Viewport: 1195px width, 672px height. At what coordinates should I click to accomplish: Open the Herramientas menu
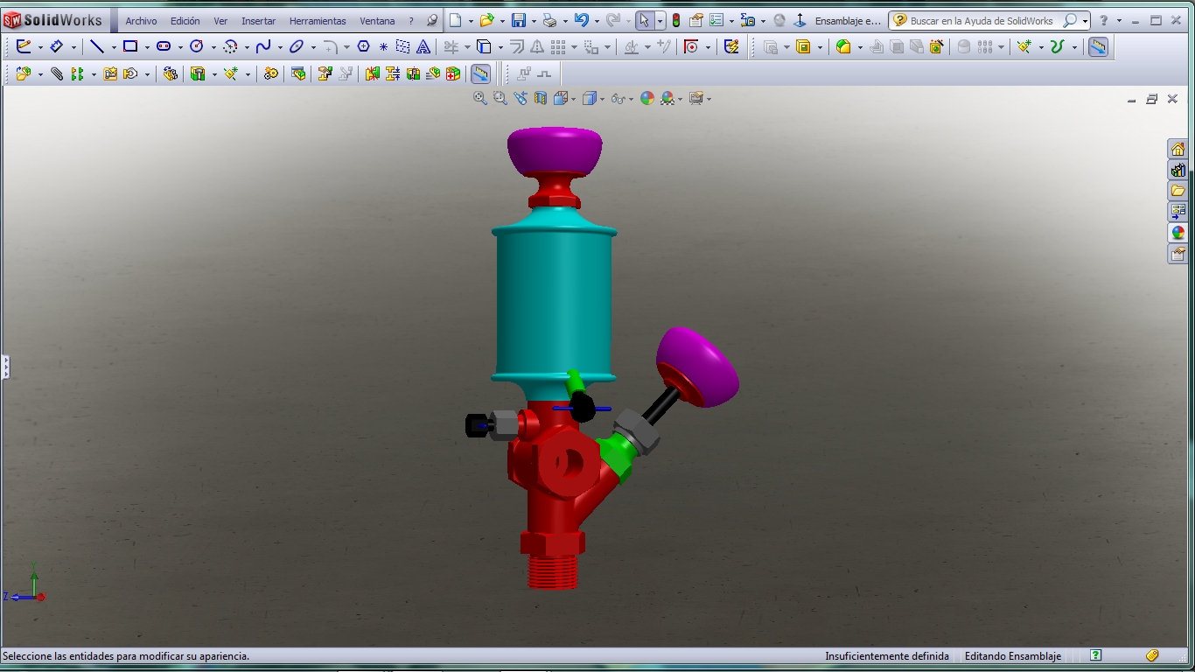[x=318, y=21]
